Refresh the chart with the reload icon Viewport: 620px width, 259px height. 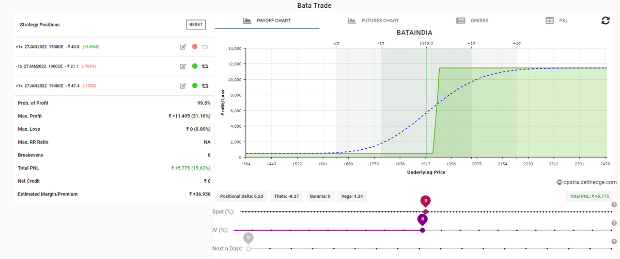[x=606, y=21]
